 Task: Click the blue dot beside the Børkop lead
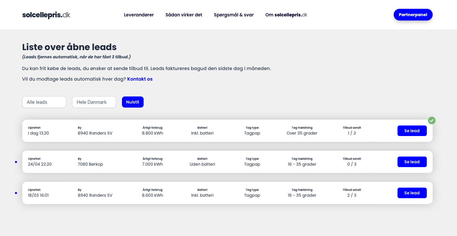16,162
